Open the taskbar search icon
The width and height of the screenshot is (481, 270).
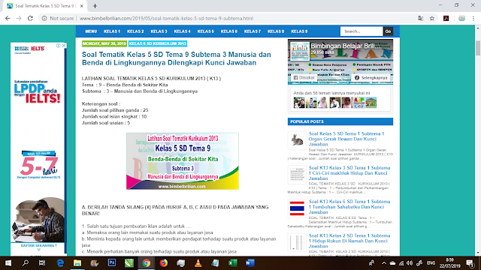[x=26, y=263]
